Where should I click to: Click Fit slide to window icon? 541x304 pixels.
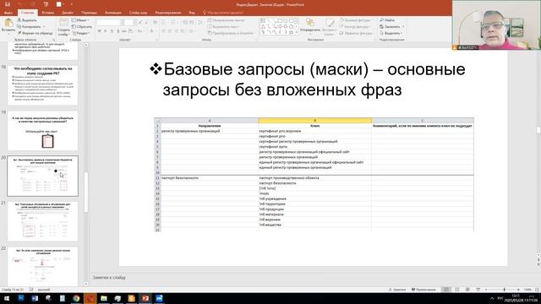pyautogui.click(x=537, y=290)
